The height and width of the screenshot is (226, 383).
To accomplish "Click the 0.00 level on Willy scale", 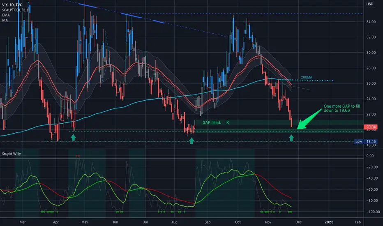I will (370, 156).
